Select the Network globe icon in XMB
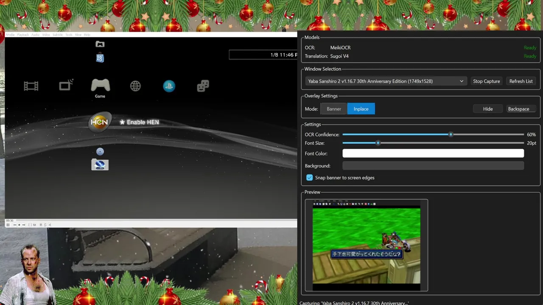 [135, 86]
